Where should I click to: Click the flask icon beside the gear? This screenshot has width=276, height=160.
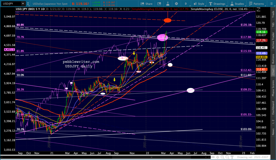coord(168,4)
